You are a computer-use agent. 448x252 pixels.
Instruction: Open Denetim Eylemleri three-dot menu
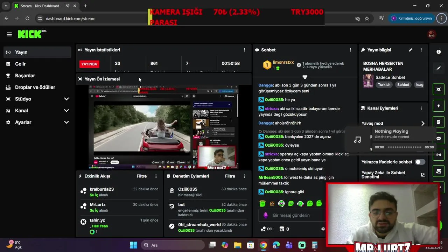pos(244,176)
